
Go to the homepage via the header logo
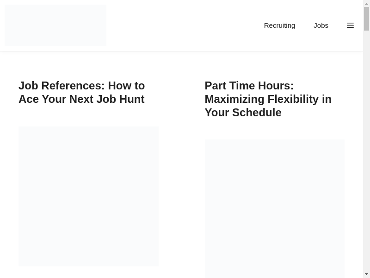click(x=55, y=25)
